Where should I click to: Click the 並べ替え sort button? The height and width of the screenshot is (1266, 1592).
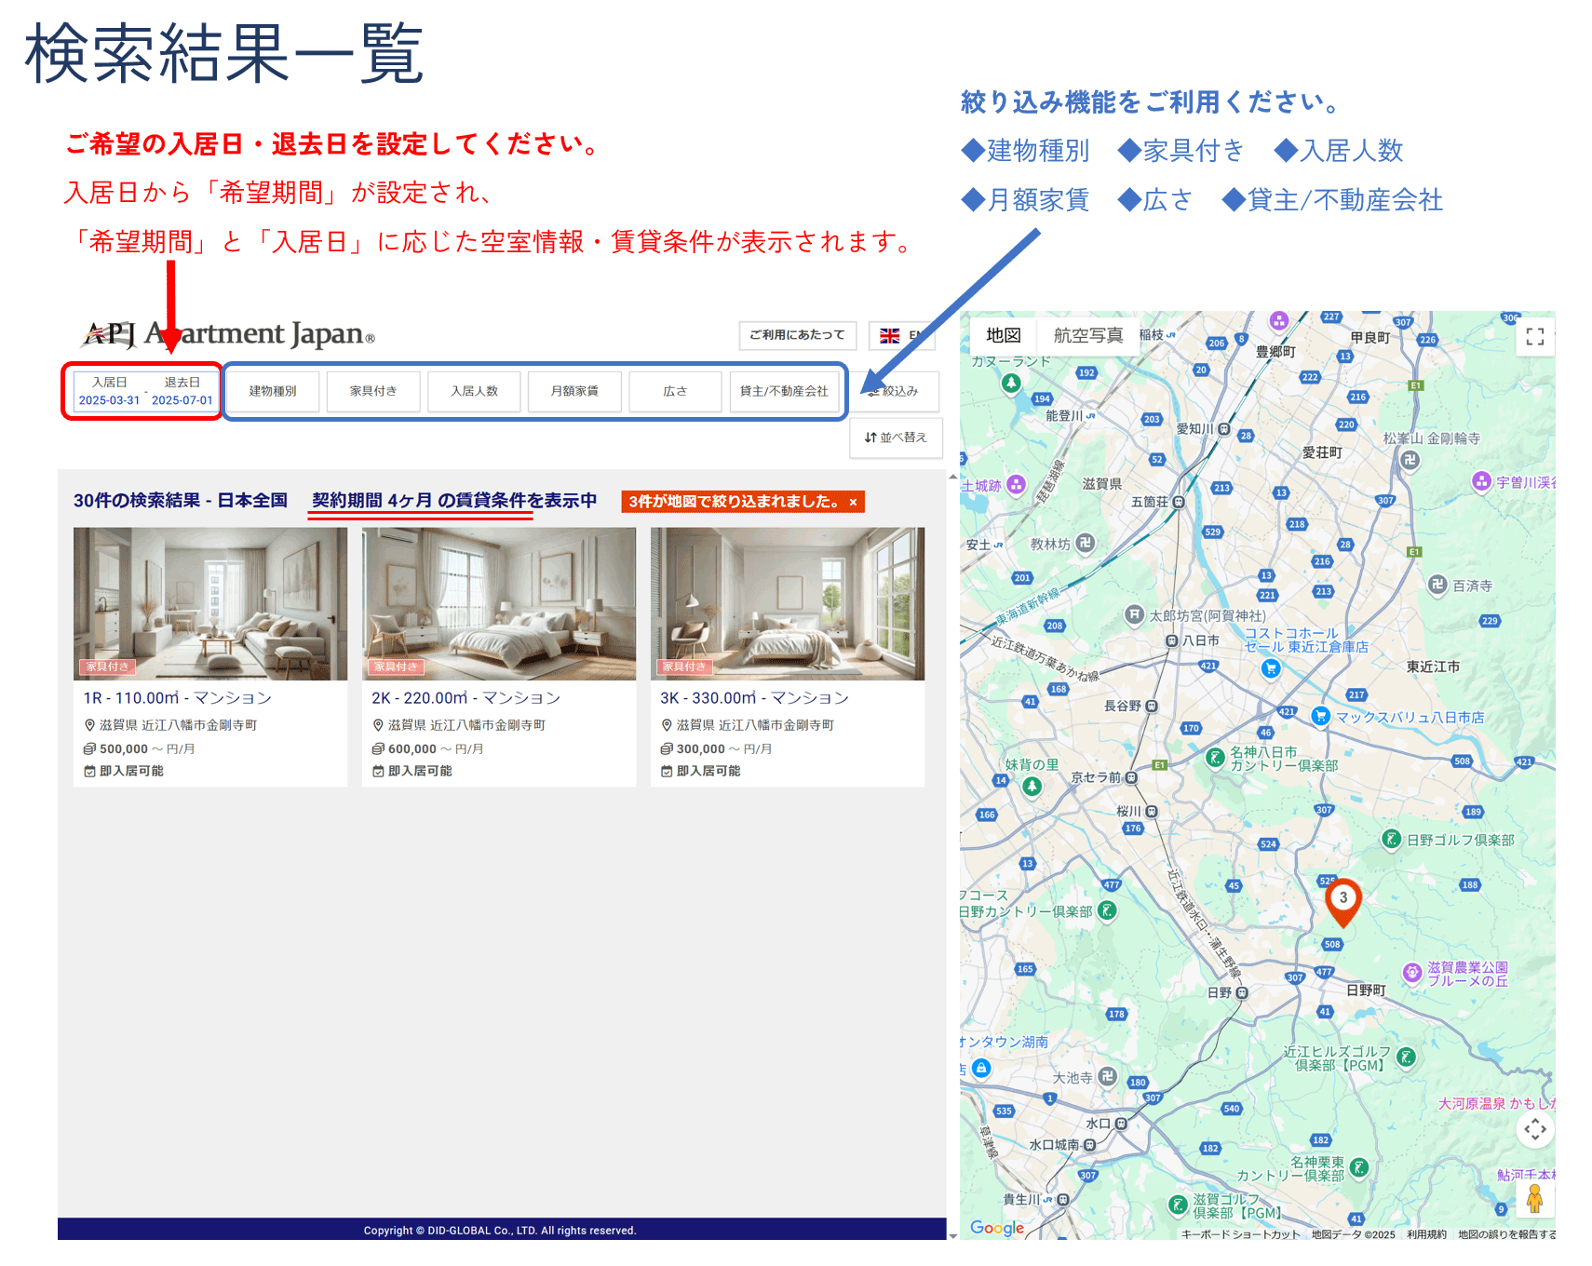896,438
